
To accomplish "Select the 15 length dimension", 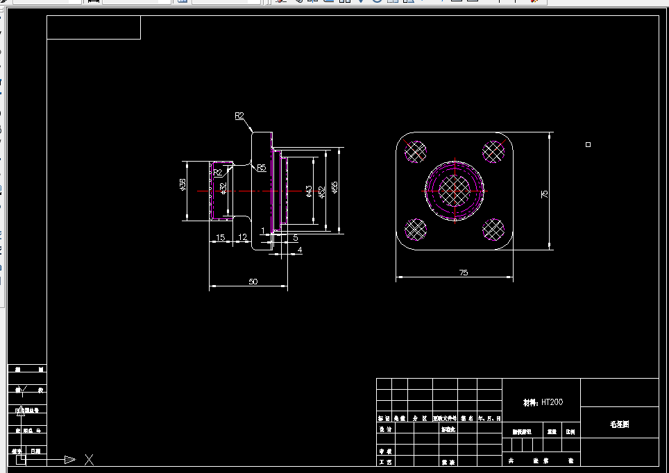I will (x=220, y=237).
